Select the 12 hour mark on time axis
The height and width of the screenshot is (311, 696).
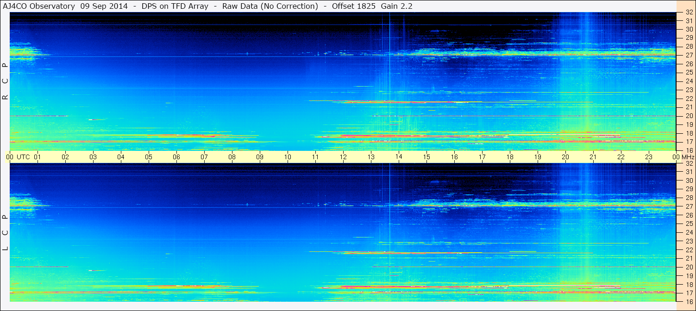tap(343, 157)
